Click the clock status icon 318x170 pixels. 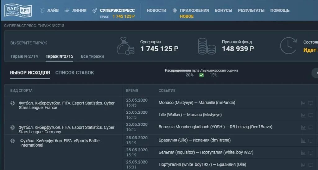tap(288, 46)
